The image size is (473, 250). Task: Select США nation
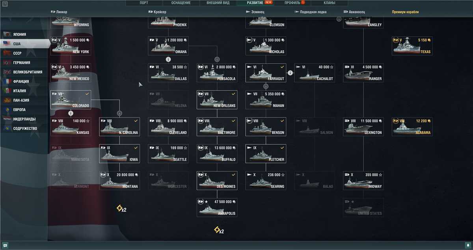25,44
